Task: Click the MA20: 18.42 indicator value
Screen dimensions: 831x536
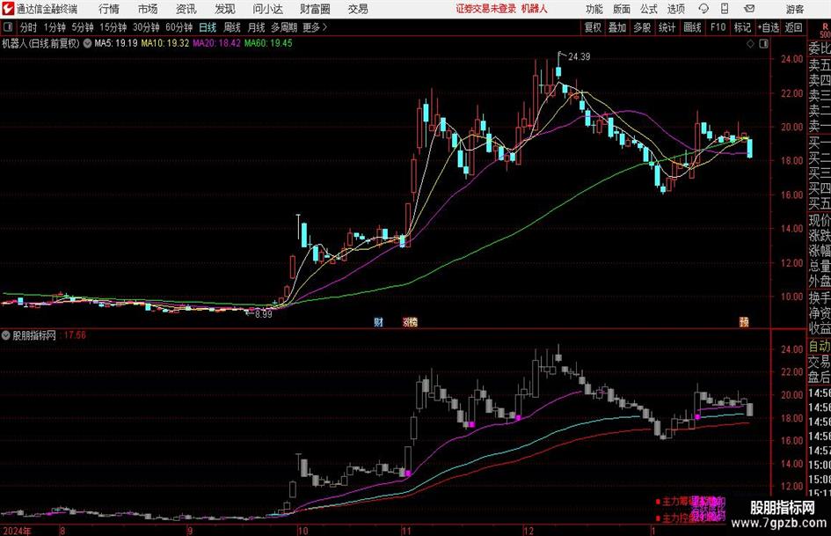Action: pos(216,43)
